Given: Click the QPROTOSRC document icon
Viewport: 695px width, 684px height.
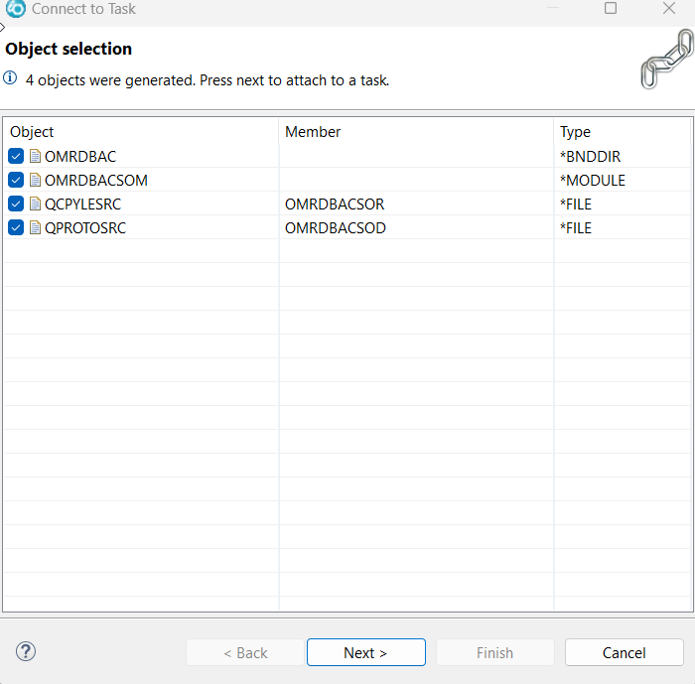Looking at the screenshot, I should click(x=35, y=227).
